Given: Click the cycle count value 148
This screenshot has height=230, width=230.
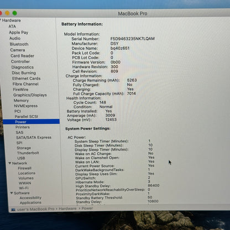Looking at the screenshot, I should point(102,102).
